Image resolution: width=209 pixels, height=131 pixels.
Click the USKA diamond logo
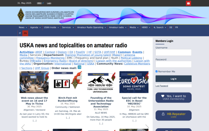coord(21,15)
